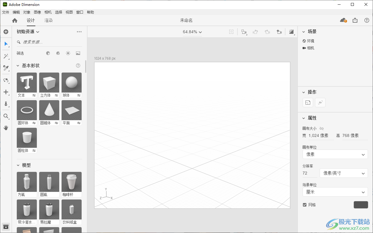Open the 相机 menu
The image size is (373, 233).
coord(48,12)
